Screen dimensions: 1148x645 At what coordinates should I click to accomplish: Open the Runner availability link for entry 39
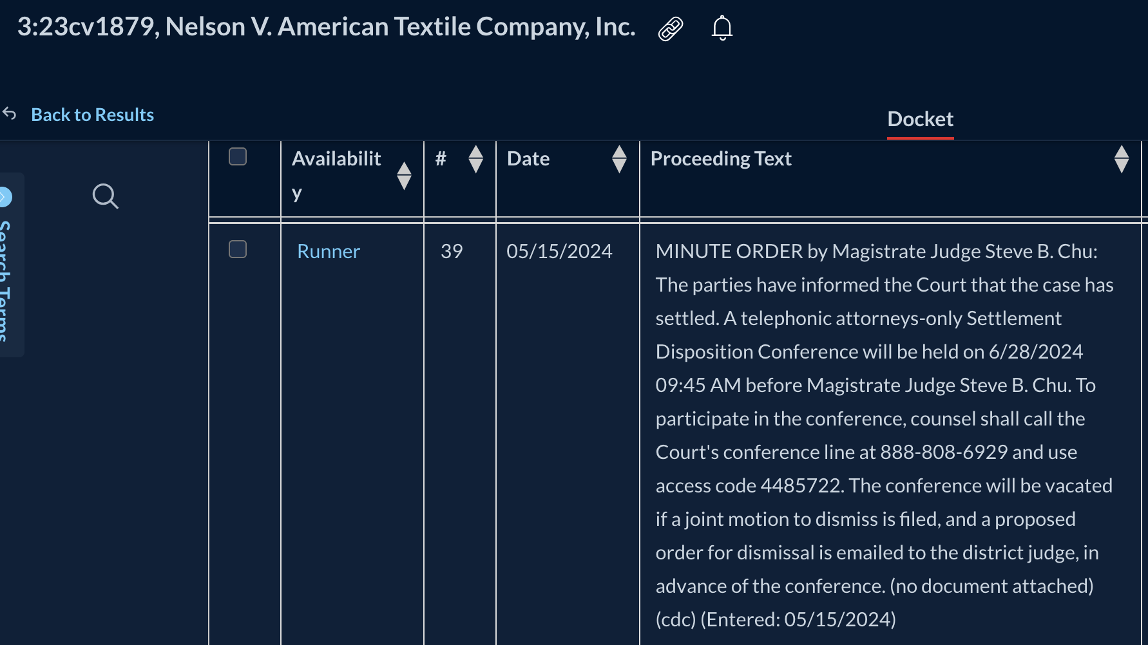coord(328,251)
